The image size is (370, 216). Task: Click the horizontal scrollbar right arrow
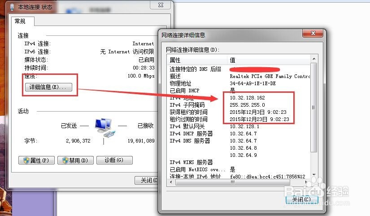[306, 182]
